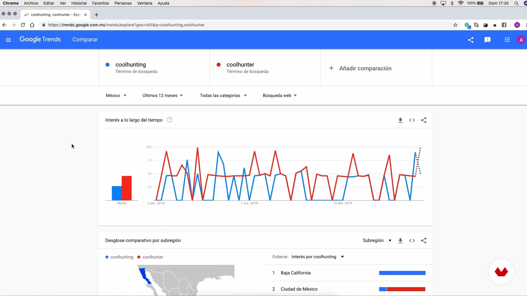The width and height of the screenshot is (527, 296).
Task: Select the Ciudad de México row
Action: 349,289
